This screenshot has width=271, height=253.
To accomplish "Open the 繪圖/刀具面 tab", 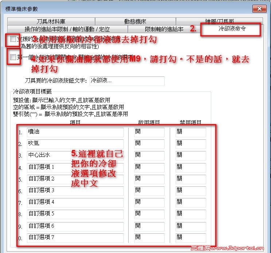I will pos(220,21).
